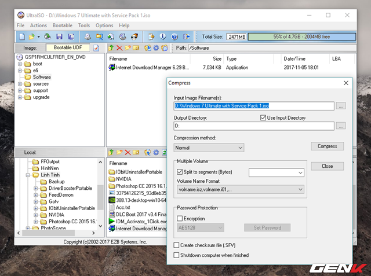Screen dimensions: 371x276
Task: Click the Burn CD/DVD Image flame icon
Action: 134,36
